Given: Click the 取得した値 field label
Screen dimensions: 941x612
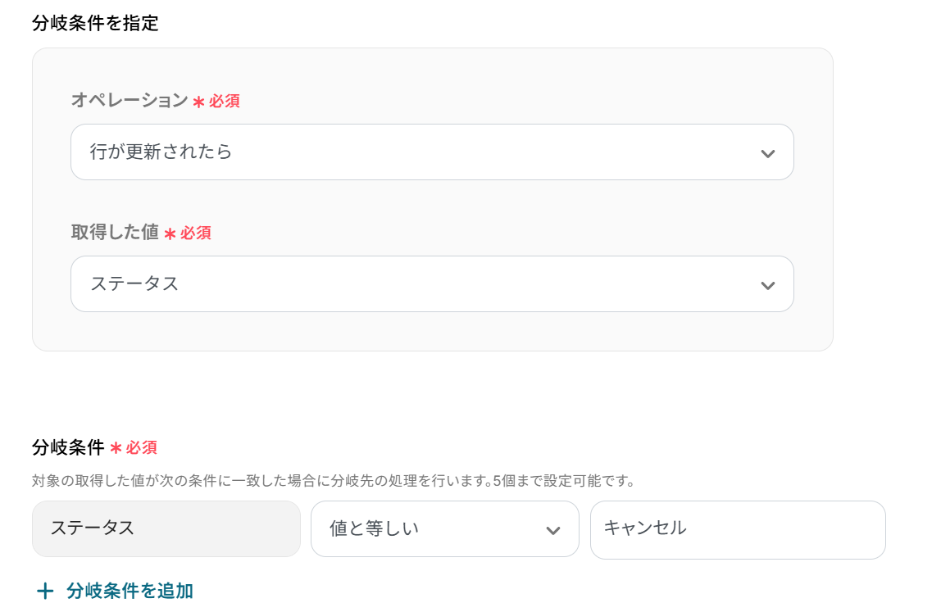Looking at the screenshot, I should click(x=115, y=233).
